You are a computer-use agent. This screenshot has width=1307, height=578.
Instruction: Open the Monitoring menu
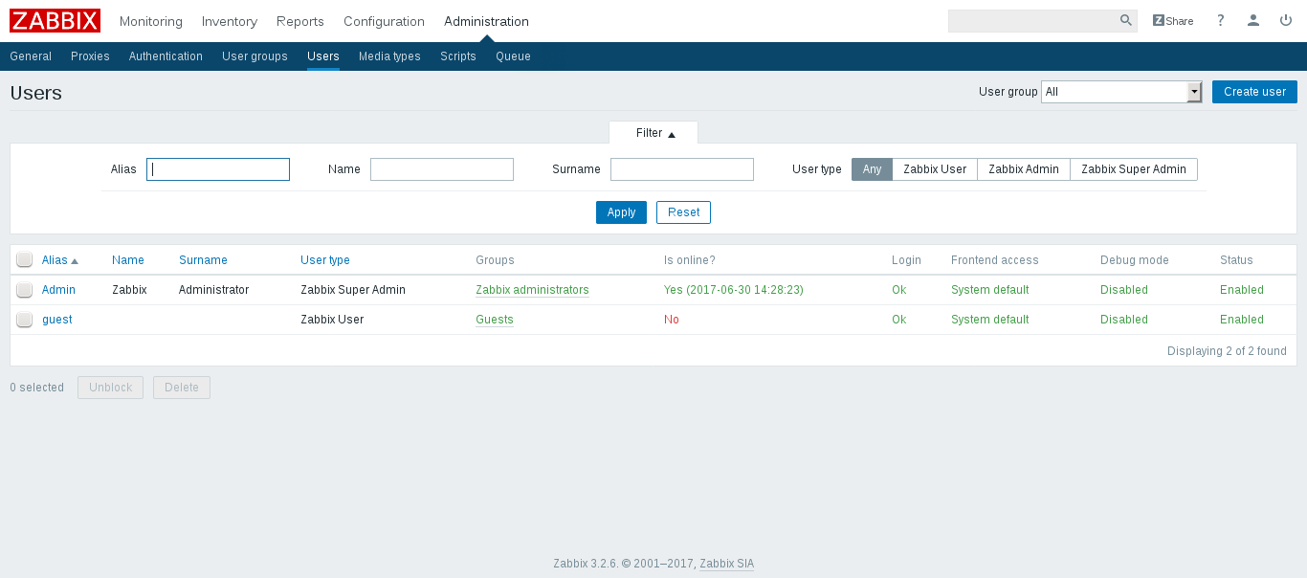click(150, 21)
